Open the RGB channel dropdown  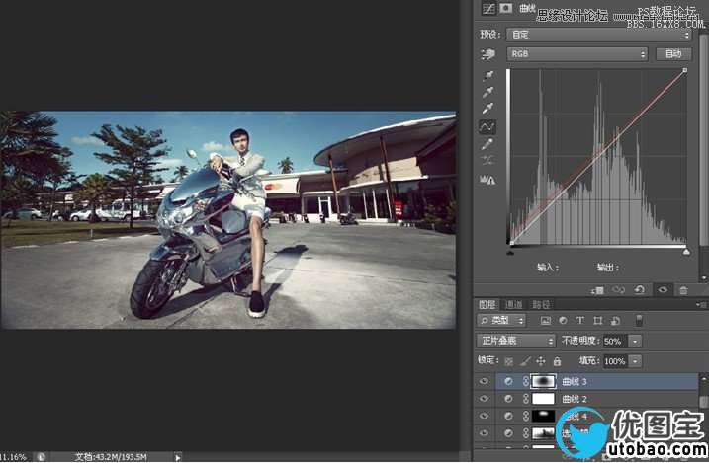[576, 54]
